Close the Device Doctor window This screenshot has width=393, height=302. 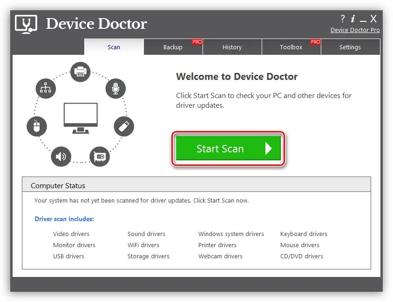coord(373,19)
